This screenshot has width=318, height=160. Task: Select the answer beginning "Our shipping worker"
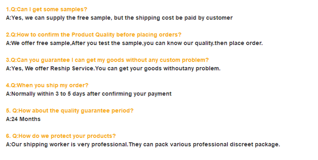point(143,144)
